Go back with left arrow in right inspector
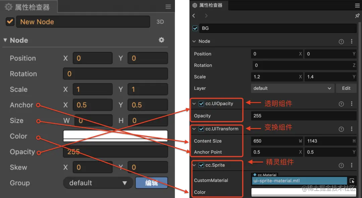The width and height of the screenshot is (362, 198). coord(194,16)
